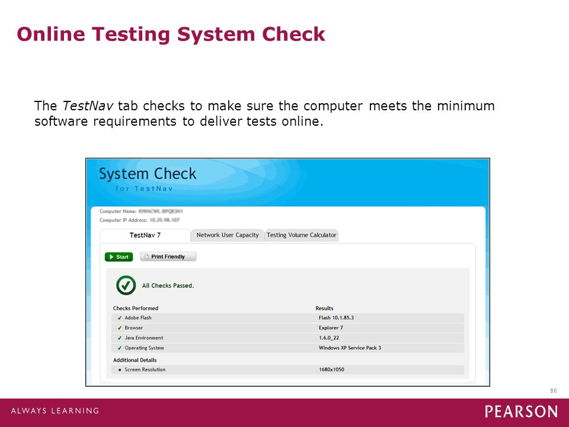Image resolution: width=569 pixels, height=427 pixels.
Task: Click the 'Computer IP Address:' label
Action: [123, 220]
